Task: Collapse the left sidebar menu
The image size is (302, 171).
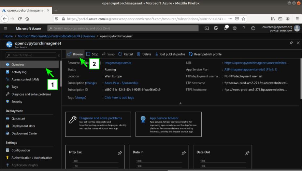Action: click(x=59, y=55)
